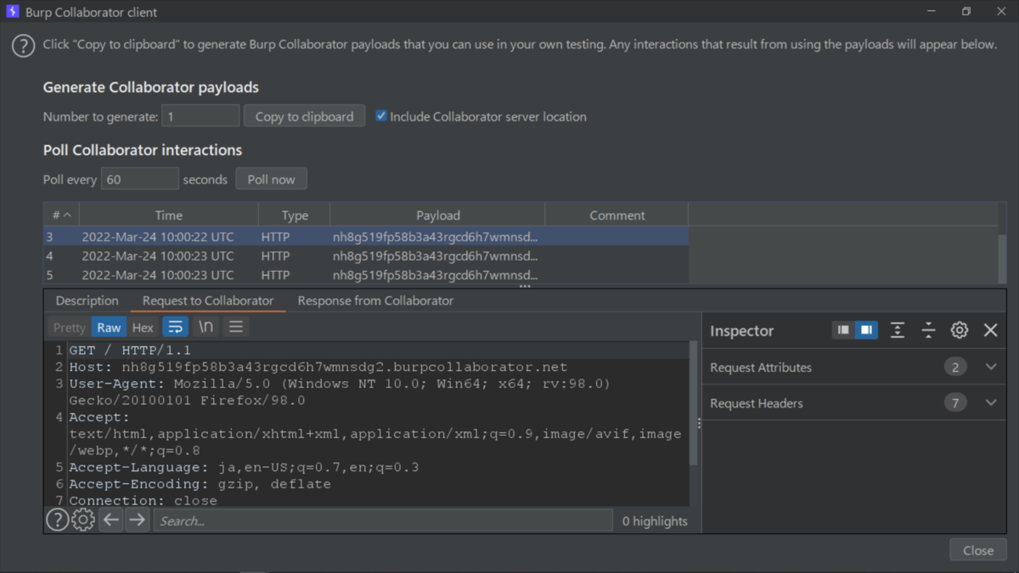The image size is (1019, 573).
Task: Click Number to generate input field
Action: [x=200, y=116]
